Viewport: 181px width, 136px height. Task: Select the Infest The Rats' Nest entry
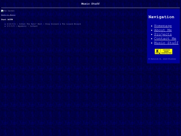tap(44, 24)
